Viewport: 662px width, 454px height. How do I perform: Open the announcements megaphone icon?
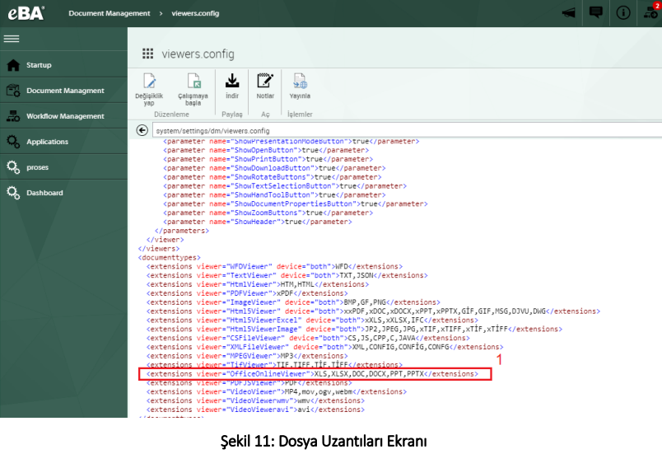[x=568, y=13]
